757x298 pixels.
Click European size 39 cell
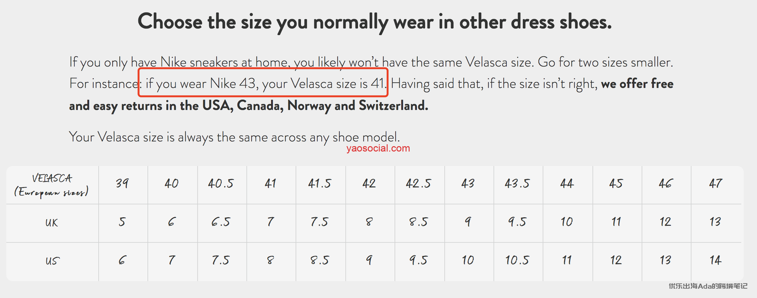[122, 184]
